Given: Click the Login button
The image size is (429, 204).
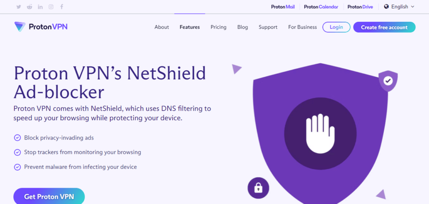Looking at the screenshot, I should point(336,27).
